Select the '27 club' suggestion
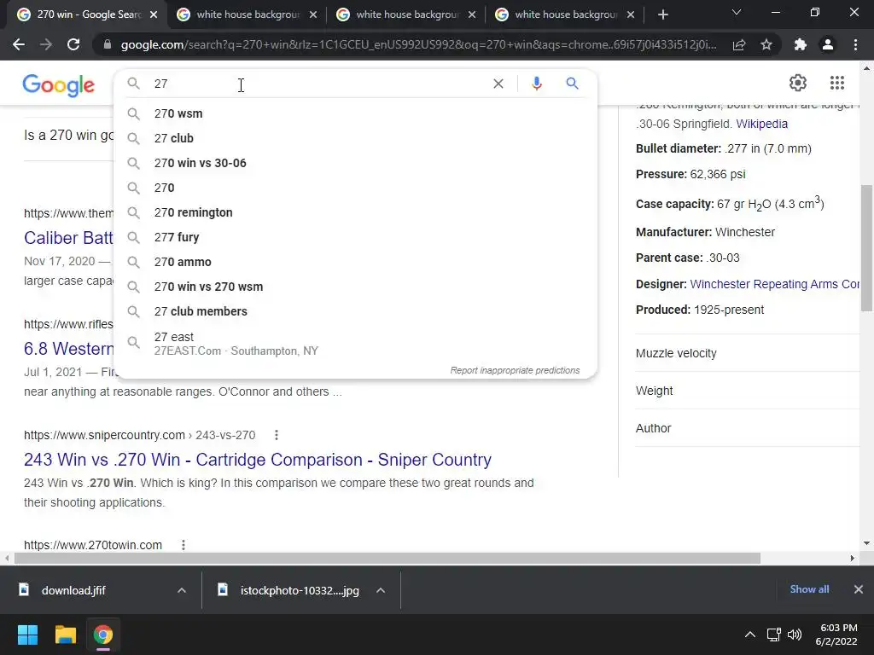The width and height of the screenshot is (874, 655). (x=355, y=138)
